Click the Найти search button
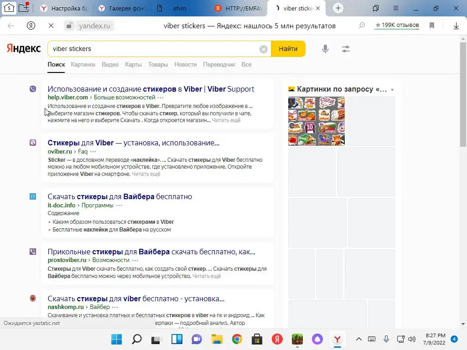The width and height of the screenshot is (467, 350). (288, 49)
